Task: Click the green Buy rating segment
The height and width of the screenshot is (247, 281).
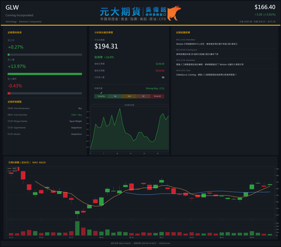Action: [115, 96]
